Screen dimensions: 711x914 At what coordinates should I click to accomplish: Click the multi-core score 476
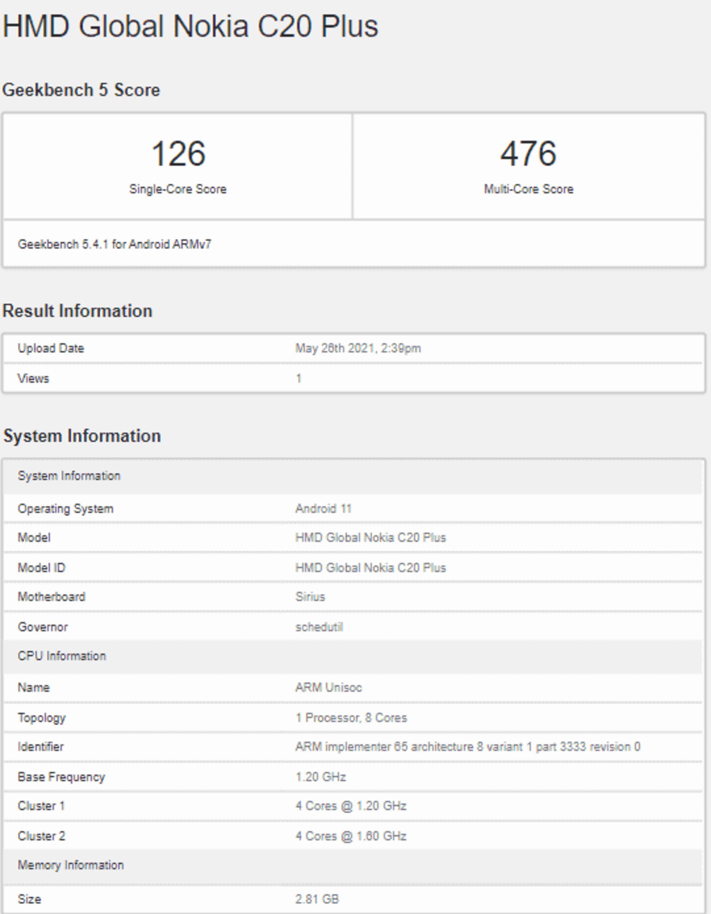(x=528, y=154)
